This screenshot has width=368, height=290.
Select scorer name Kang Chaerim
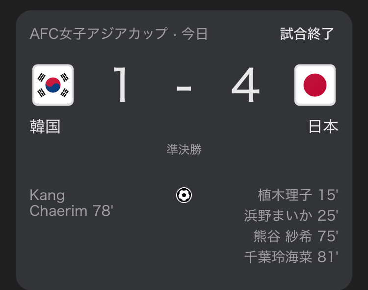coord(59,203)
